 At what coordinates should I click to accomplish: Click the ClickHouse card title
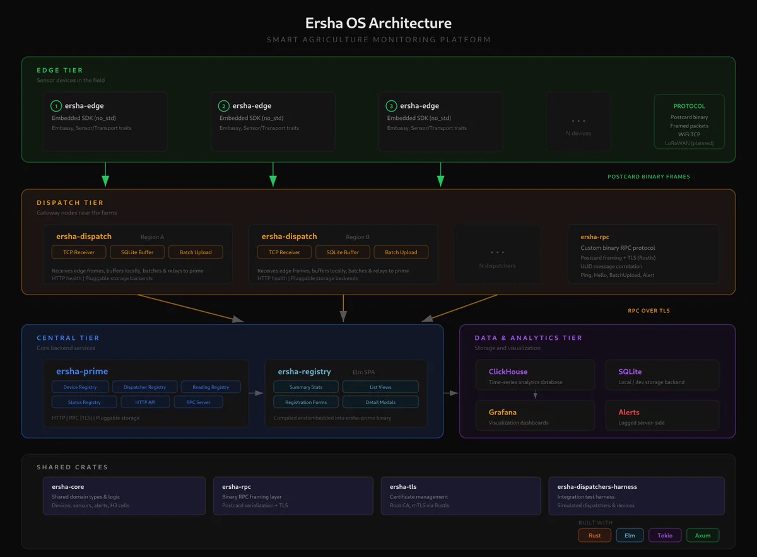click(508, 372)
